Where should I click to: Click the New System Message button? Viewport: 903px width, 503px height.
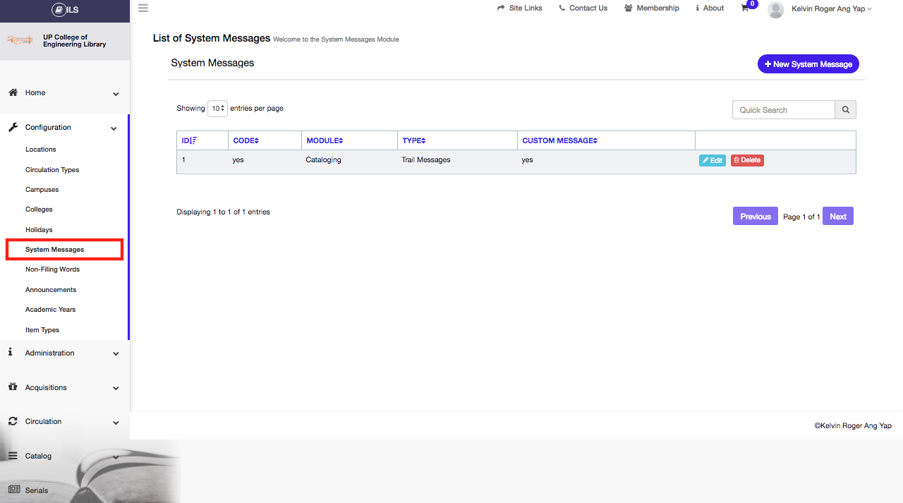coord(808,64)
